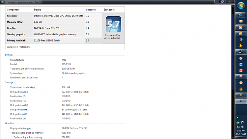247x139 pixels.
Task: Click the MS-7320 model value
Action: 66,64
